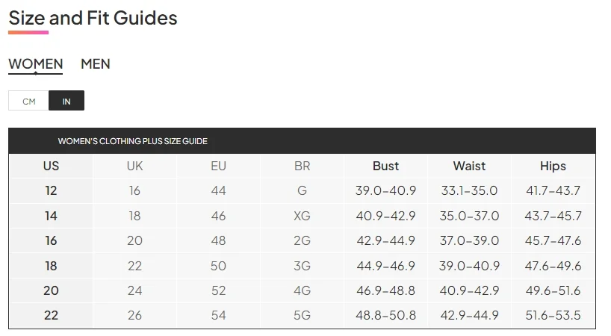Click the Hips column header
The image size is (611, 336).
pyautogui.click(x=553, y=166)
